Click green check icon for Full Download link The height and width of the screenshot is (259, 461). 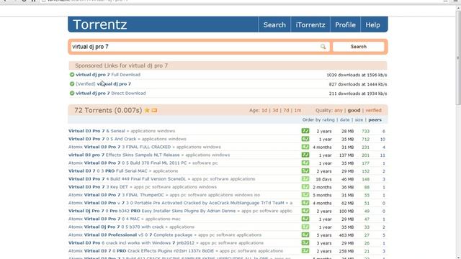click(72, 75)
